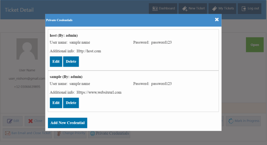
Task: Edit the host credential
Action: pyautogui.click(x=56, y=62)
